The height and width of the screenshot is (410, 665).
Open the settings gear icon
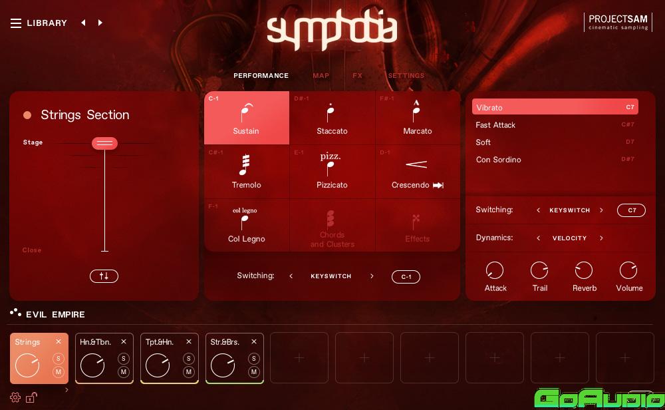coord(15,397)
